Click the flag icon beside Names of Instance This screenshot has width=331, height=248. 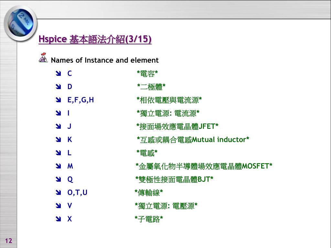[43, 58]
